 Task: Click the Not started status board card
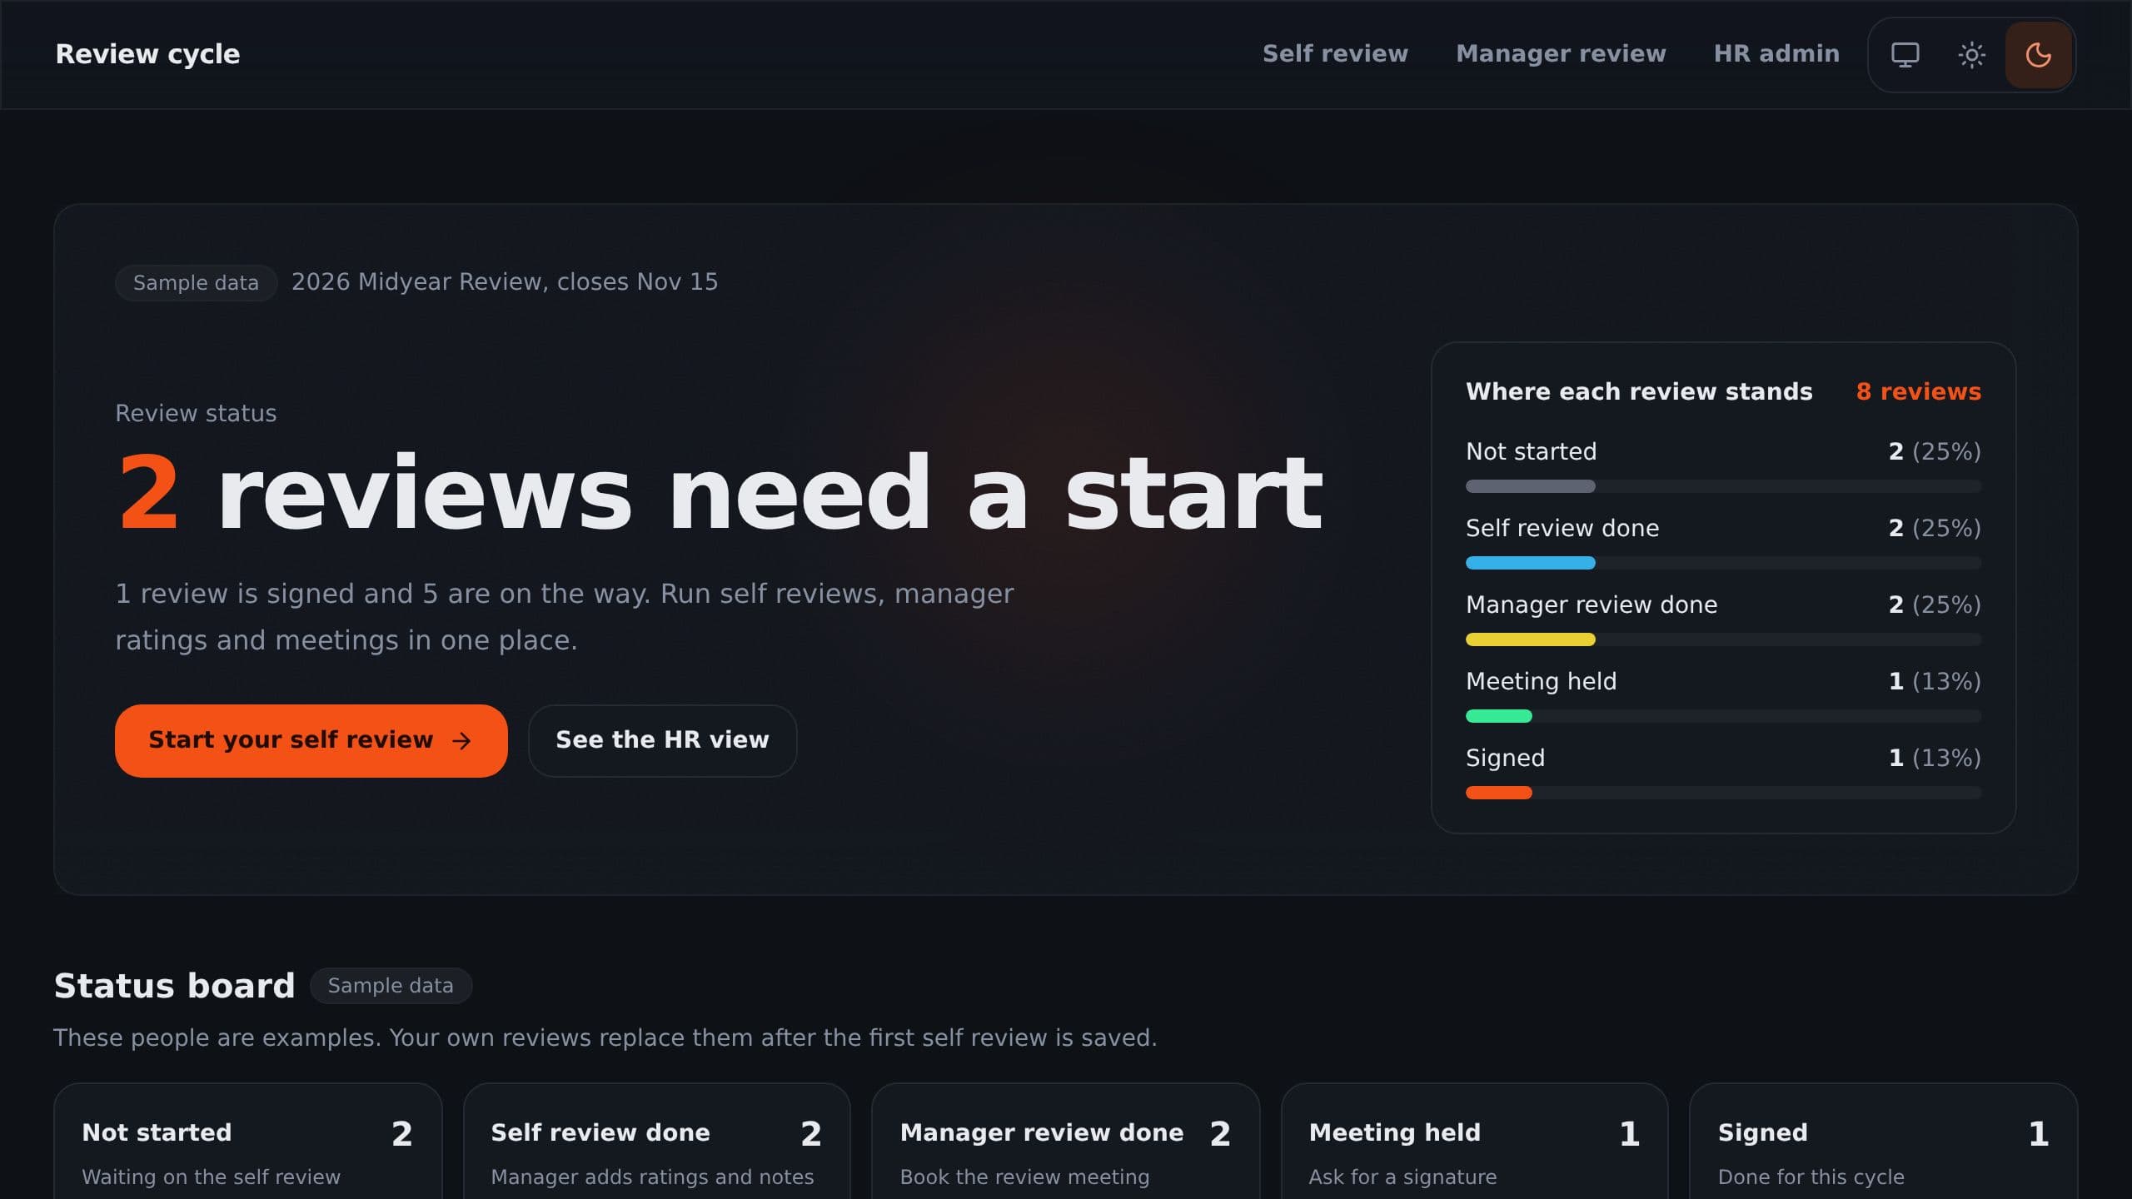click(247, 1141)
